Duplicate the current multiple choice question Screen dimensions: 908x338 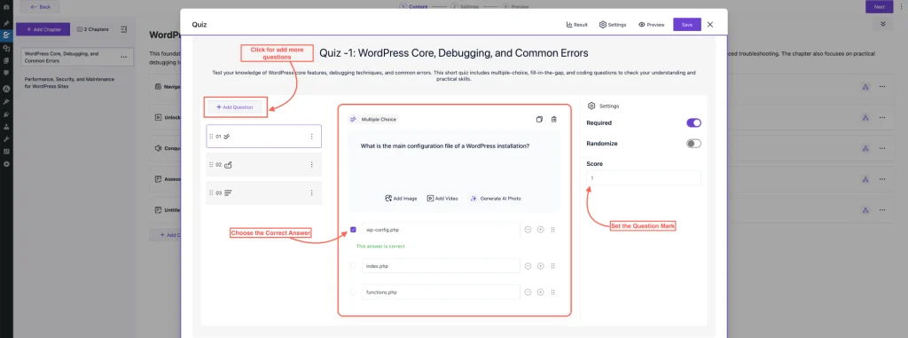(539, 120)
